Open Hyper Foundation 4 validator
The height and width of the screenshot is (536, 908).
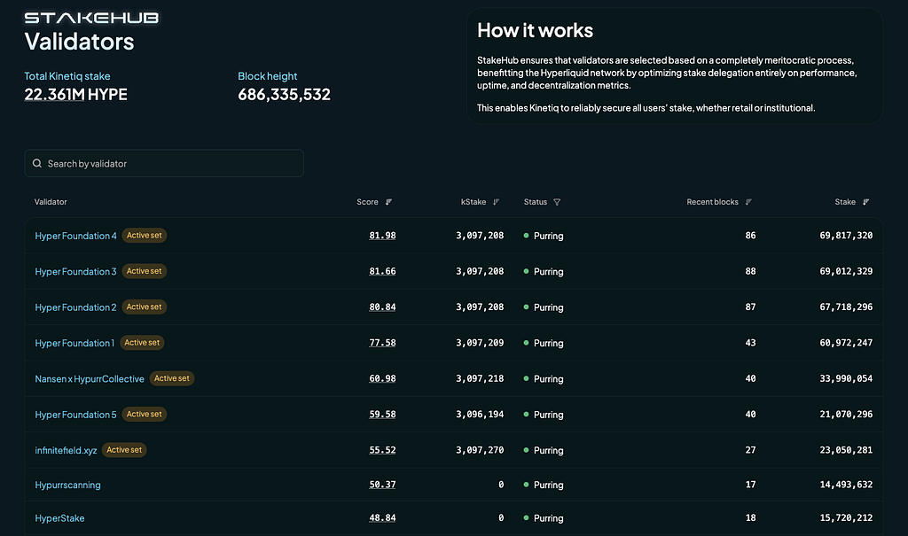(x=75, y=236)
